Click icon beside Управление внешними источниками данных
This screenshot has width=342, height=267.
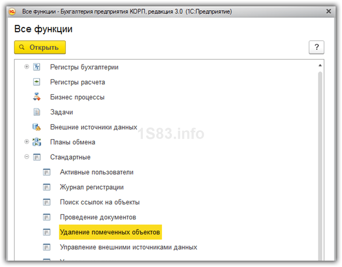tap(47, 247)
